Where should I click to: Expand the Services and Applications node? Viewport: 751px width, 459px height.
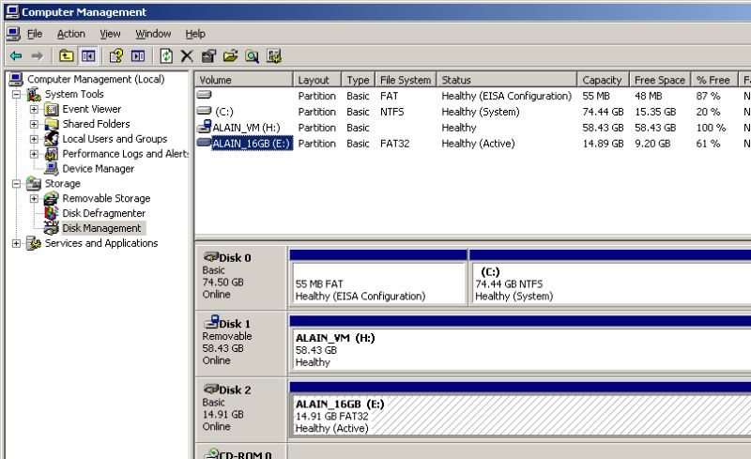click(16, 243)
